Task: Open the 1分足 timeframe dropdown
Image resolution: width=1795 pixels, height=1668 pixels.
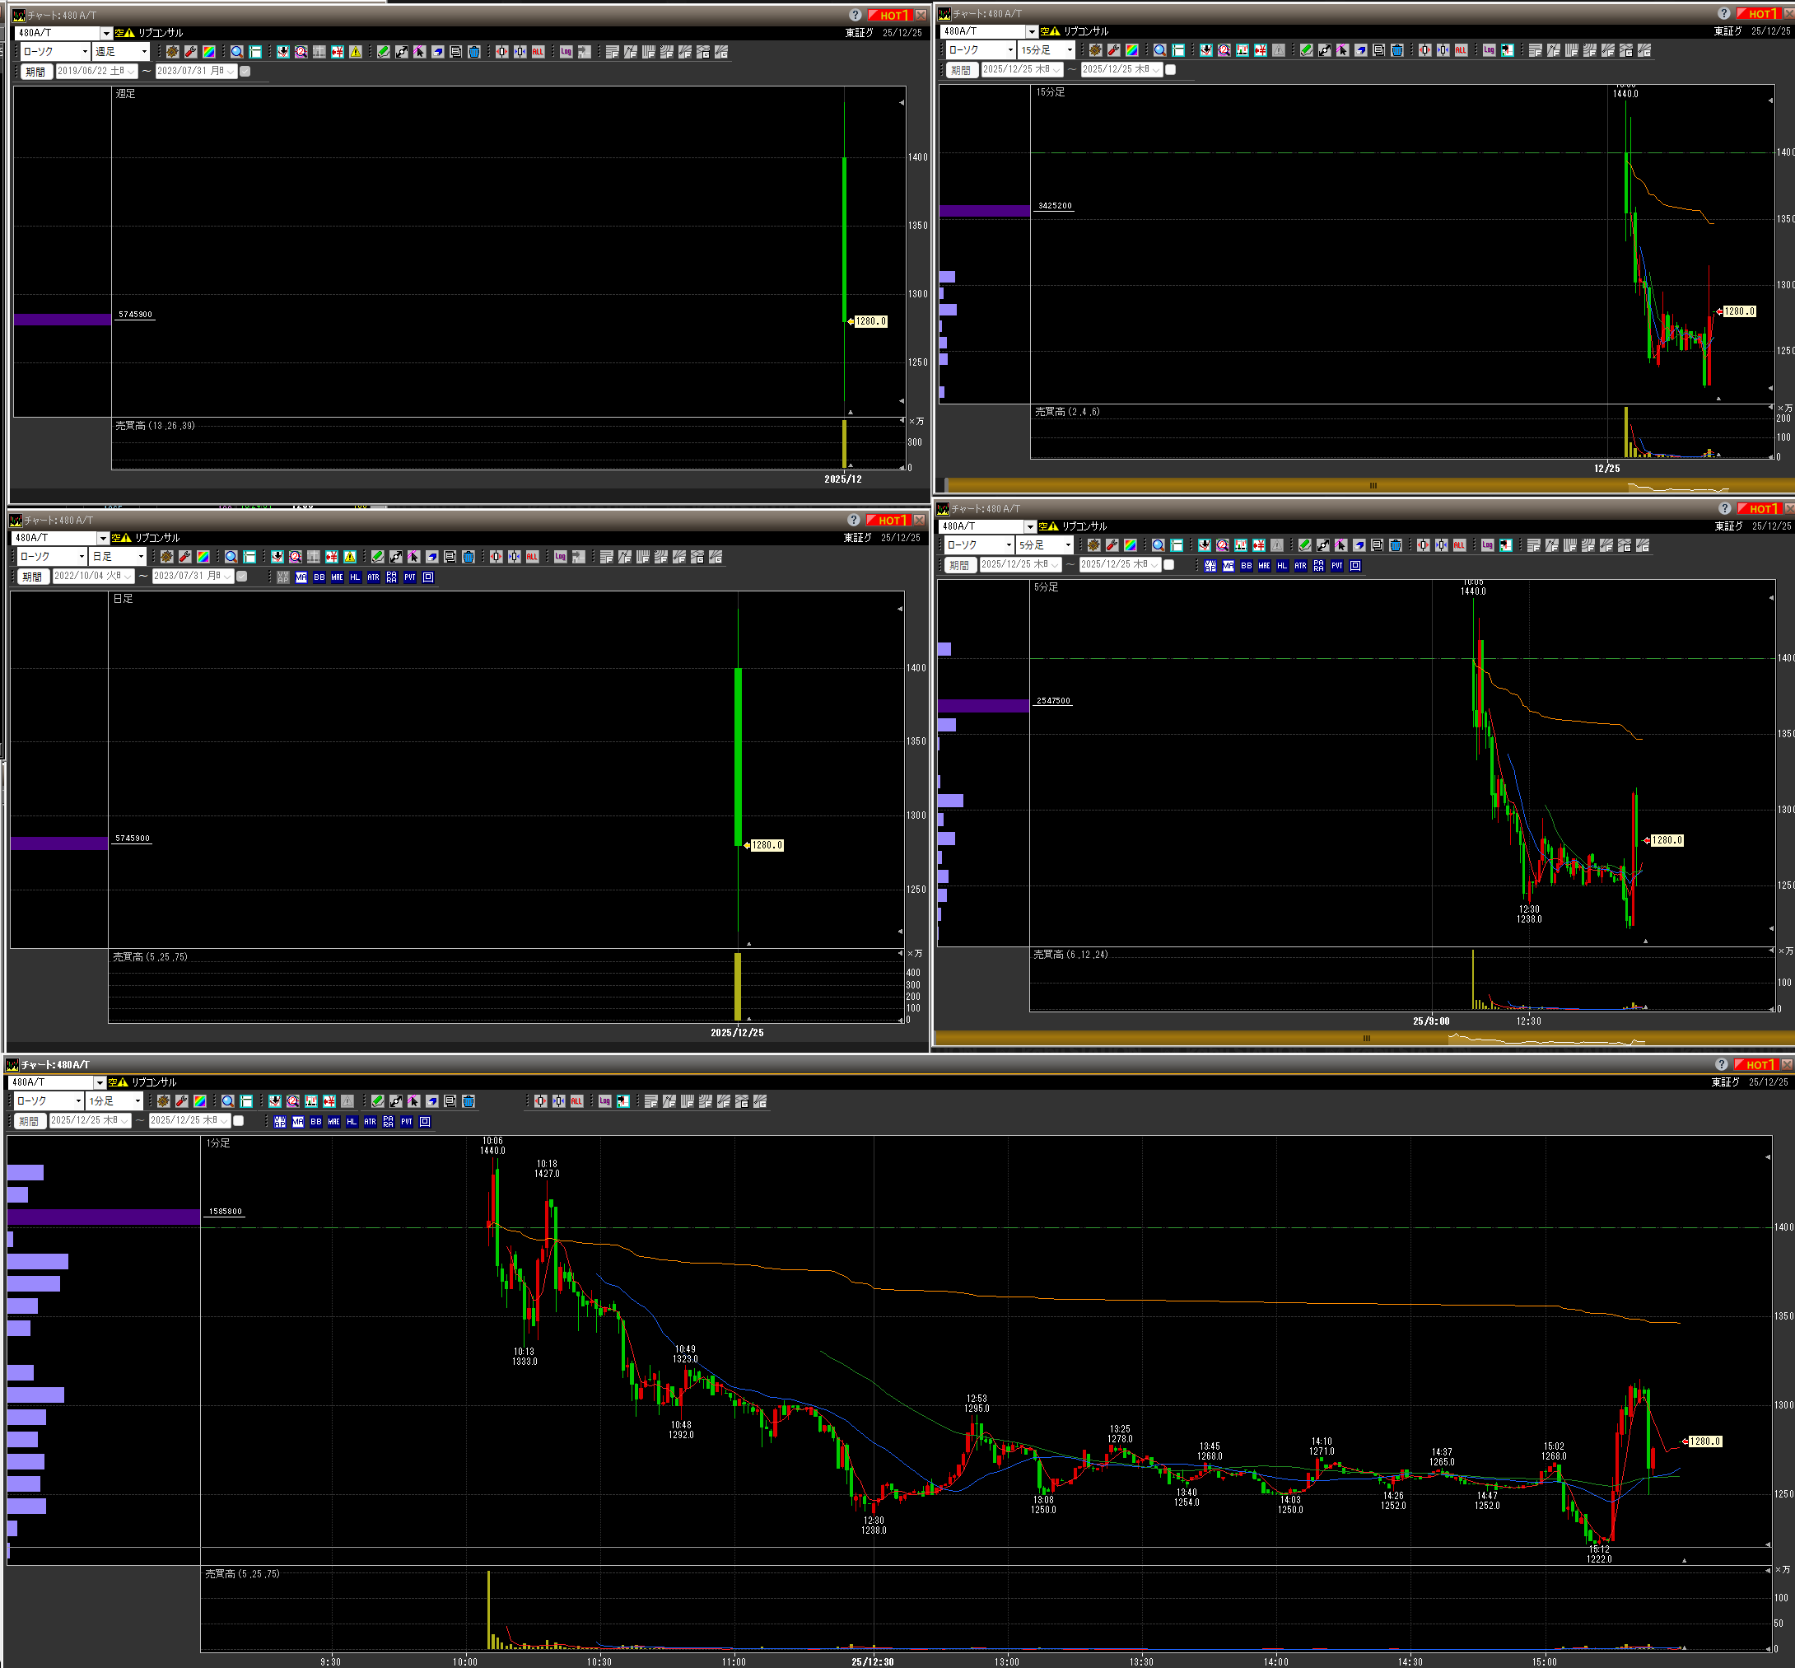Action: [x=114, y=1101]
